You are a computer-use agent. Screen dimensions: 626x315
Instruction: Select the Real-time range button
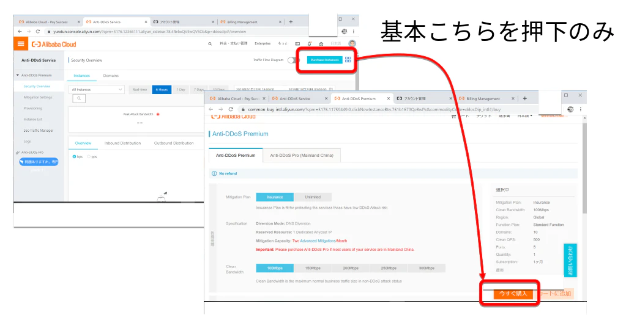pyautogui.click(x=140, y=90)
